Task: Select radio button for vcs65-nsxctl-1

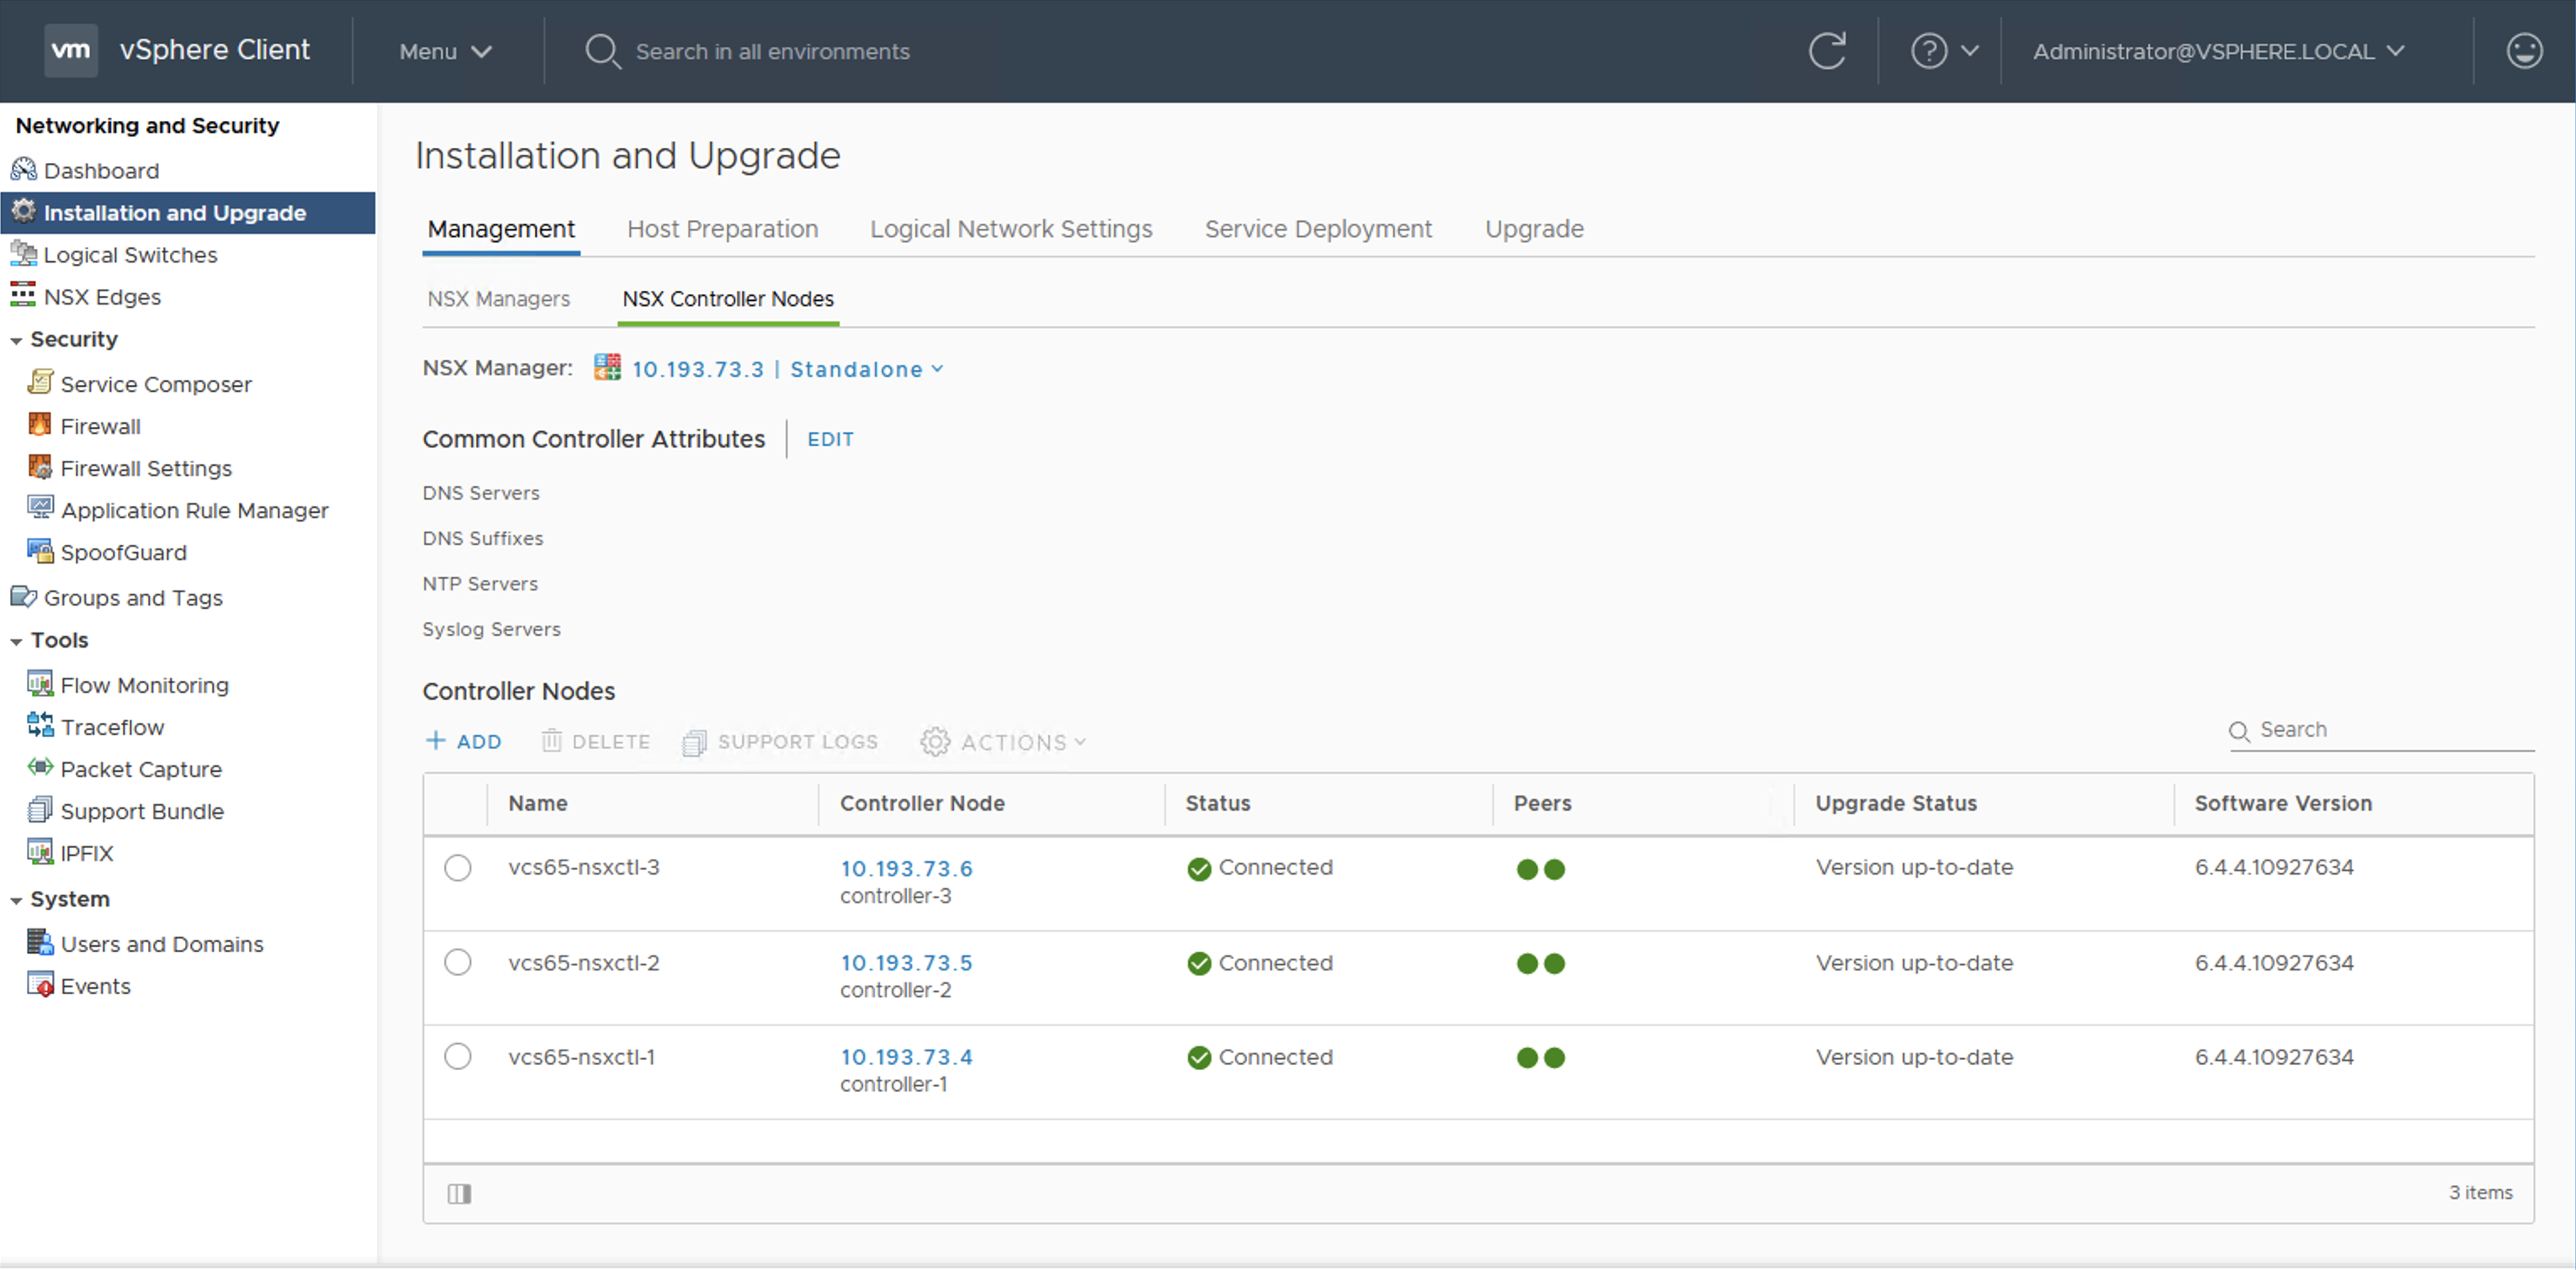Action: 458,1057
